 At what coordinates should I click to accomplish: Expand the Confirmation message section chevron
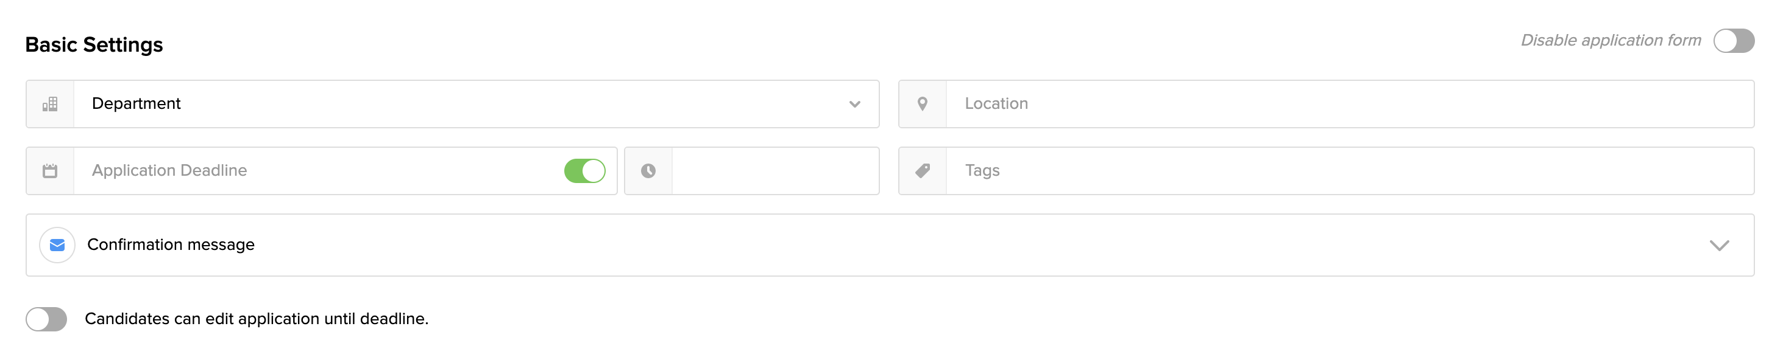[x=1720, y=246]
